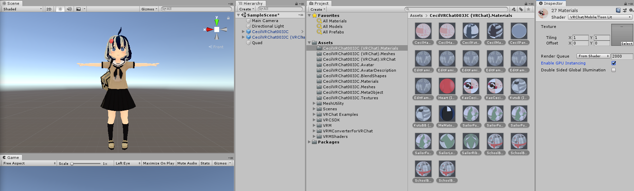Switch to the Hierarchy tab
634x191 pixels.
click(x=251, y=3)
